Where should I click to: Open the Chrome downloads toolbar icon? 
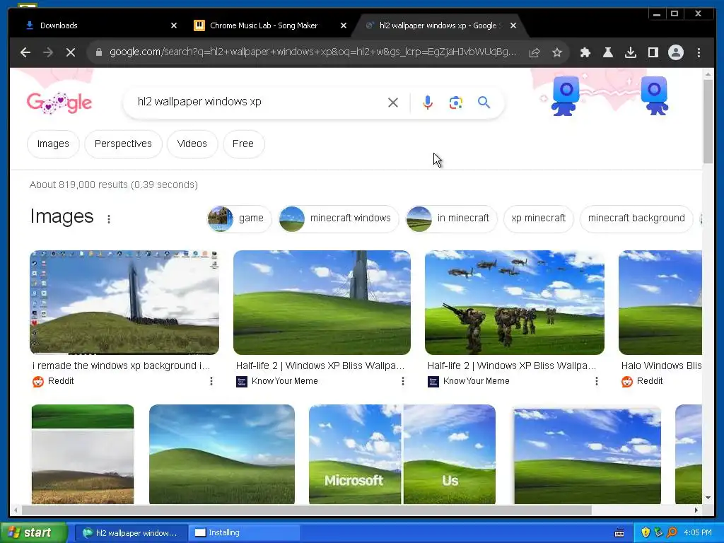[630, 52]
